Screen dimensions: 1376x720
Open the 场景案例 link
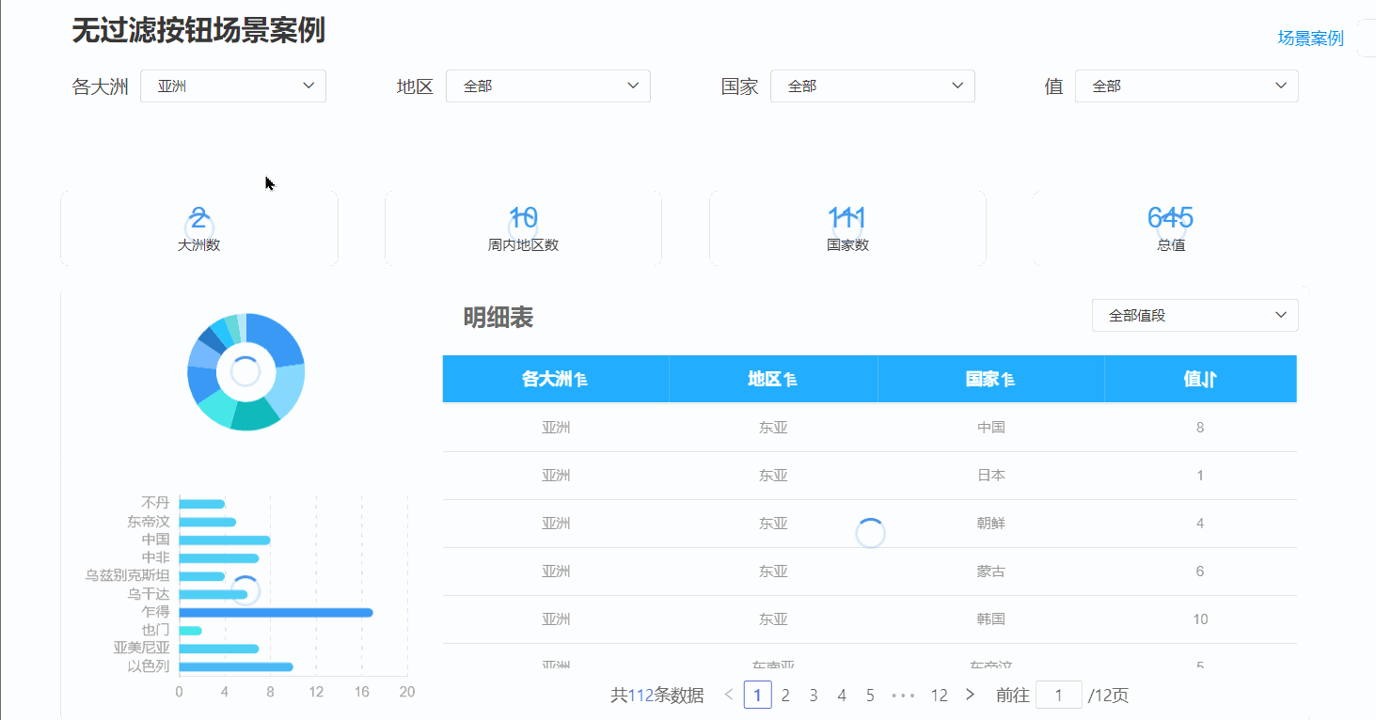point(1310,39)
